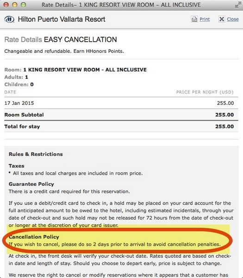Click the Total for stay row label

click(22, 126)
